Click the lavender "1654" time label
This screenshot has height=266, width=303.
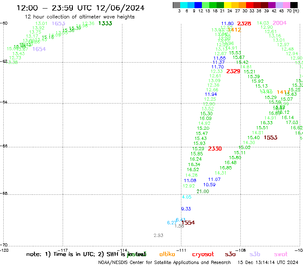tap(39, 49)
